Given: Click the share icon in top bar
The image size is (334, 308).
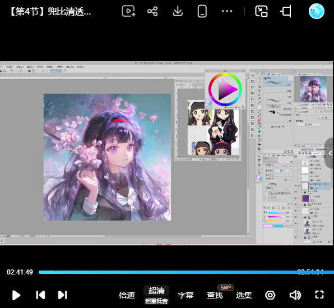Looking at the screenshot, I should 152,11.
